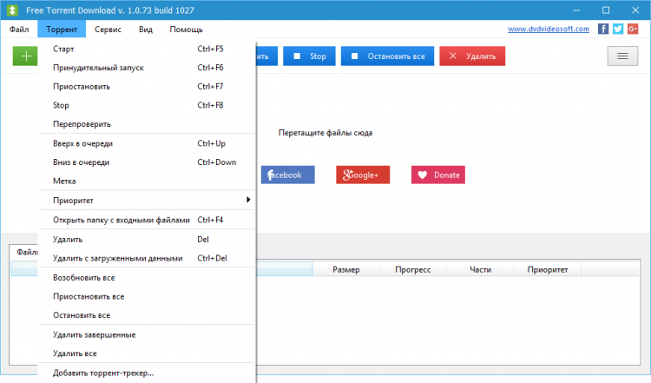651x383 pixels.
Task: Select the Метка menu entry
Action: [x=147, y=181]
